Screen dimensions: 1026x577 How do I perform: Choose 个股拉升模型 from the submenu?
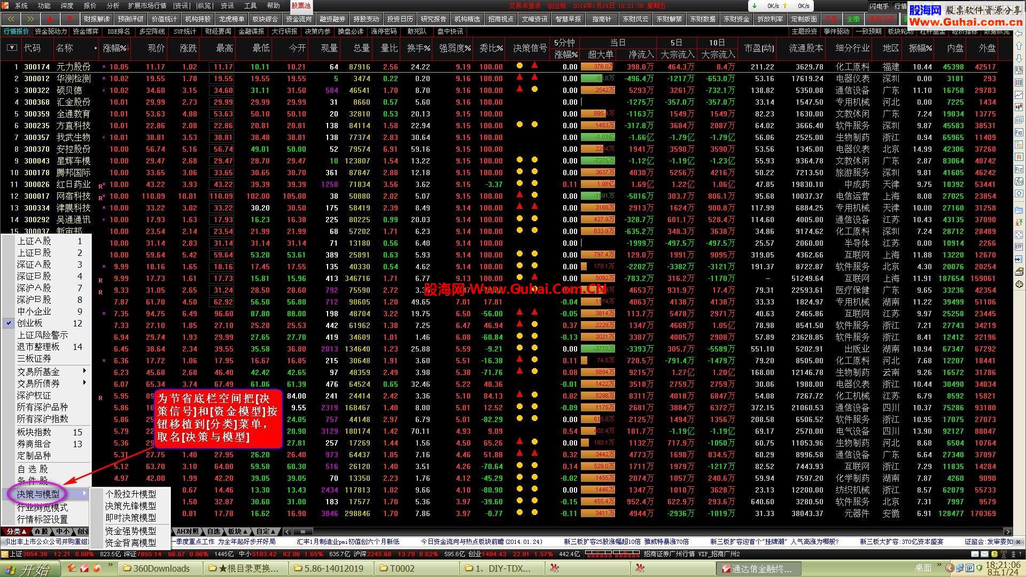pyautogui.click(x=131, y=494)
